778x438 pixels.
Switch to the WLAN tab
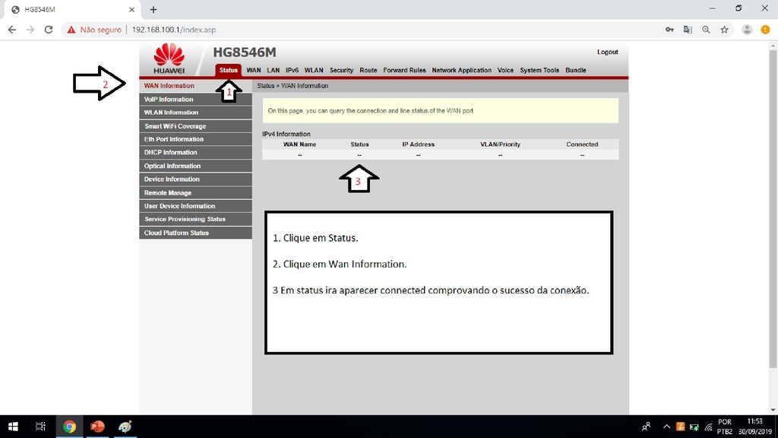tap(314, 70)
